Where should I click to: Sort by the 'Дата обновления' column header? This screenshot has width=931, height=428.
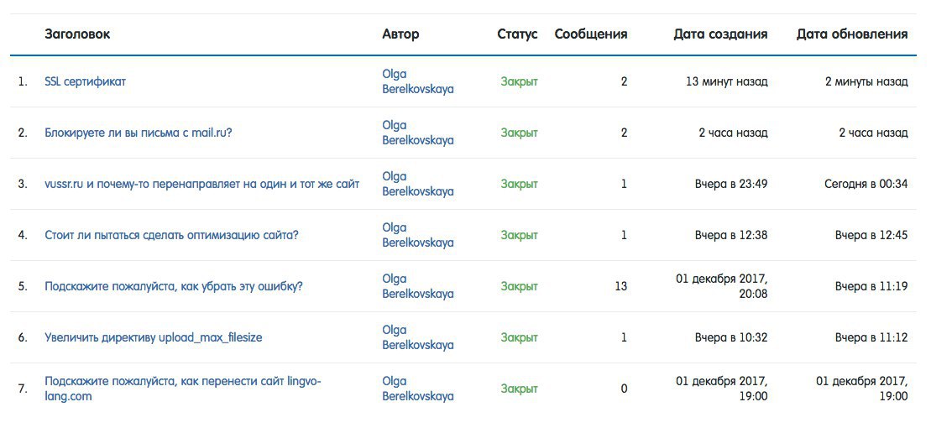(852, 34)
